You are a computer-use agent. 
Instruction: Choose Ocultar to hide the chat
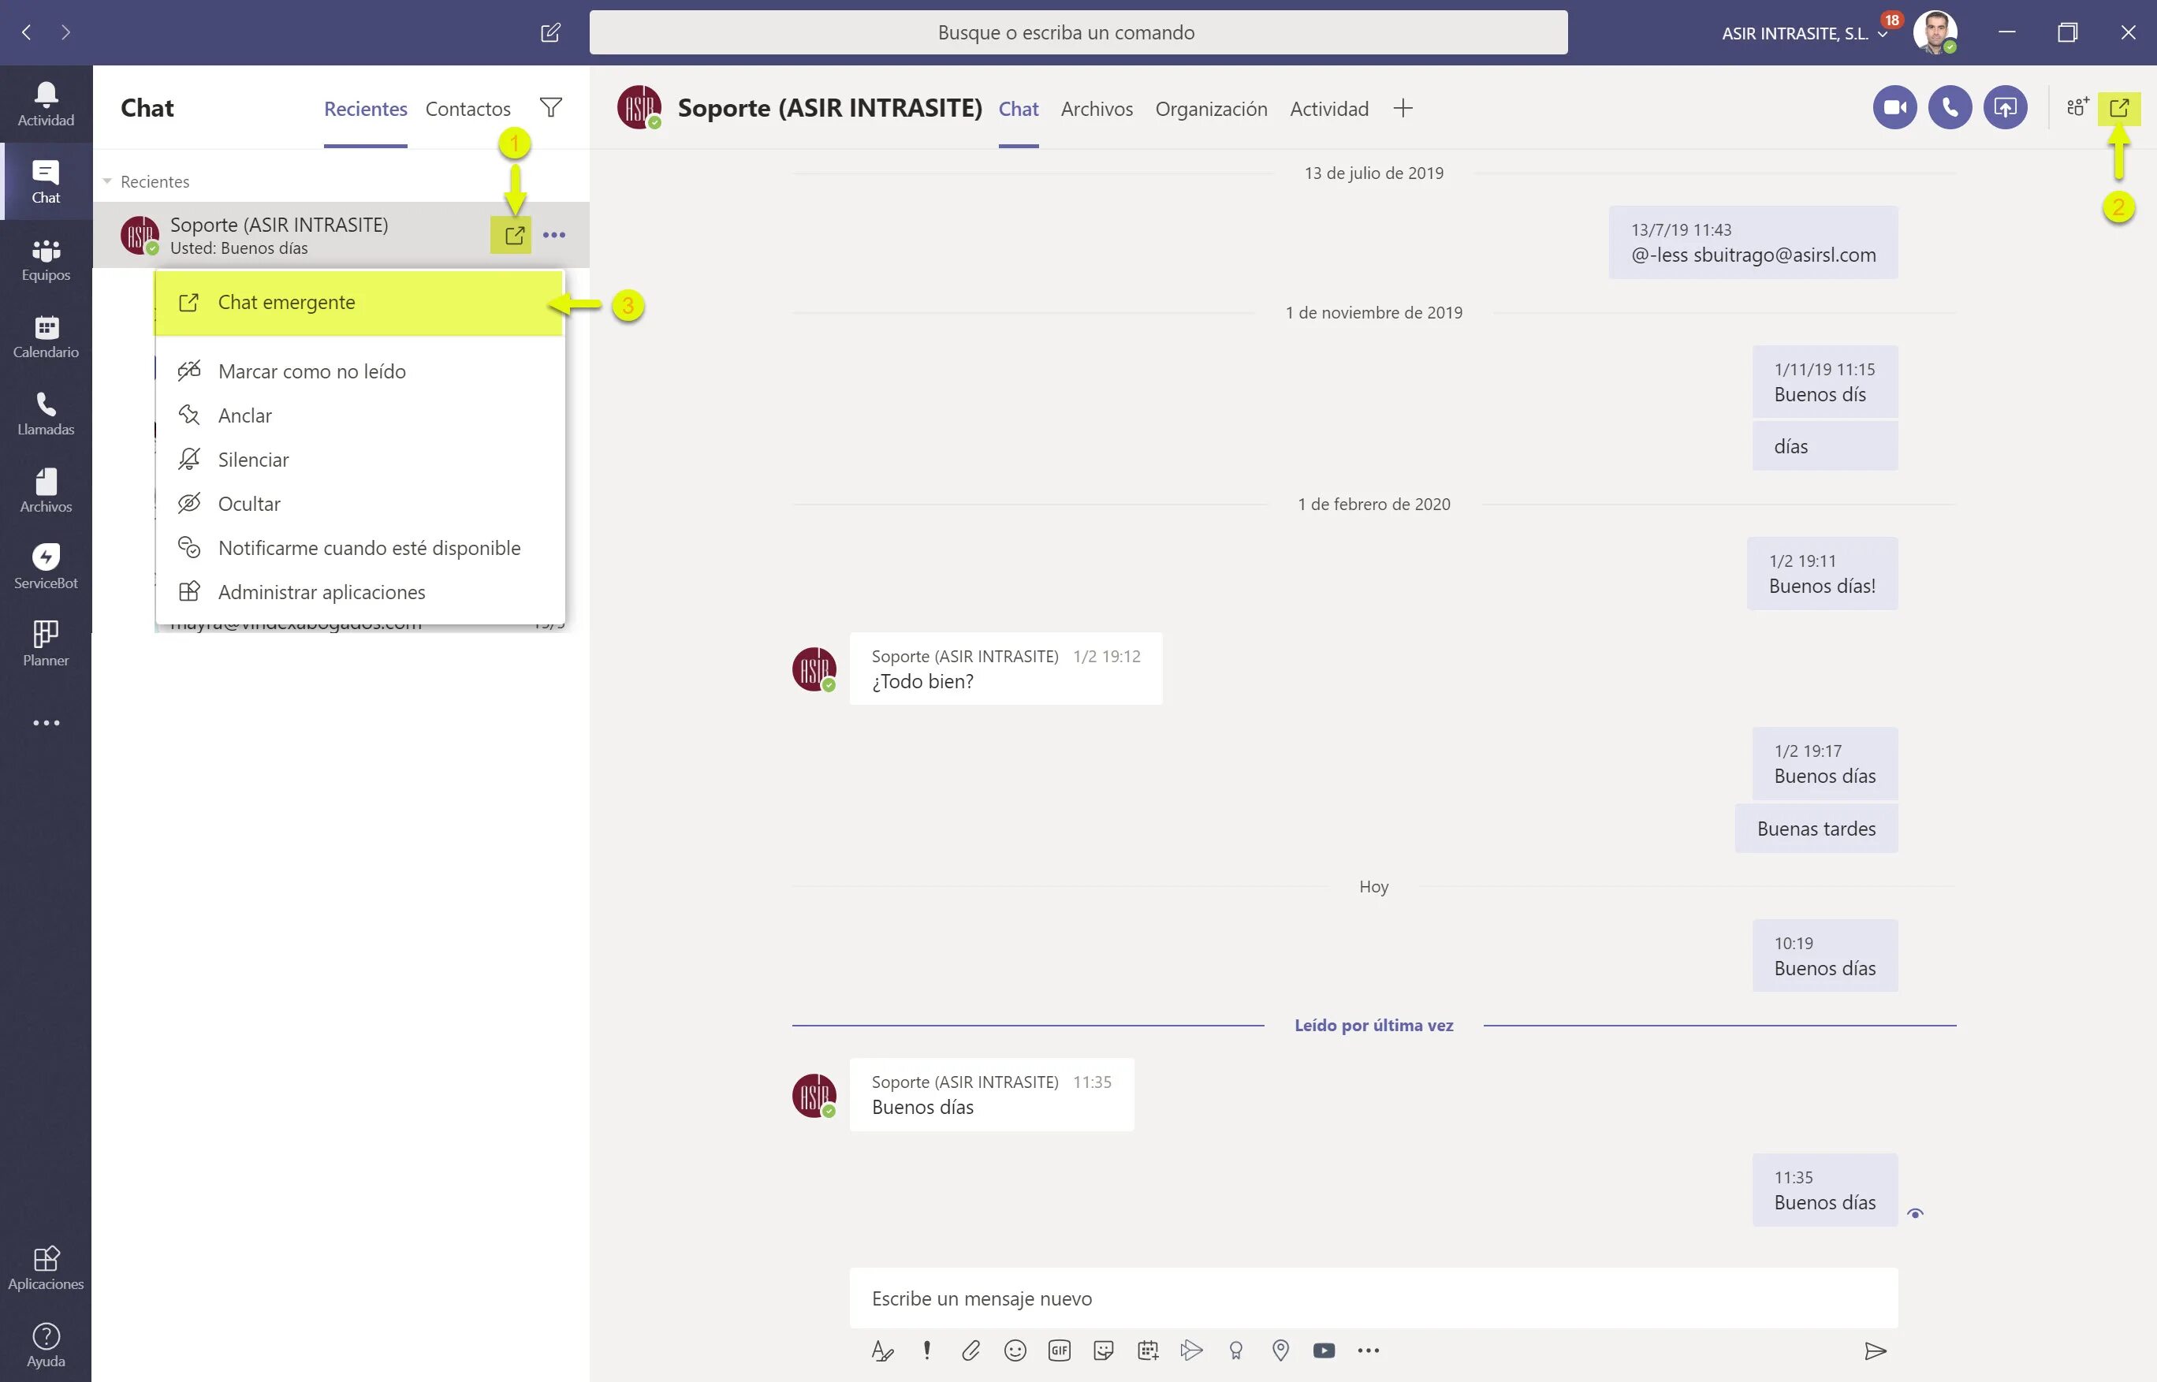point(248,504)
